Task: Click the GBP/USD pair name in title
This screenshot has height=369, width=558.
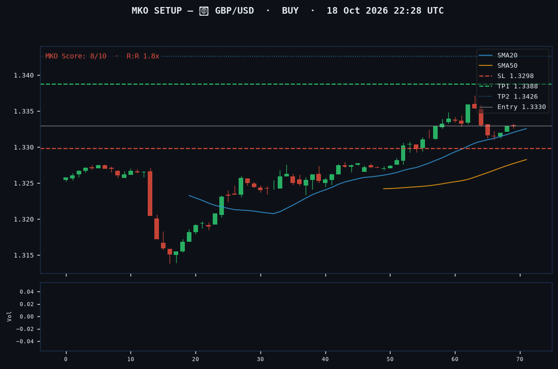Action: pyautogui.click(x=235, y=11)
